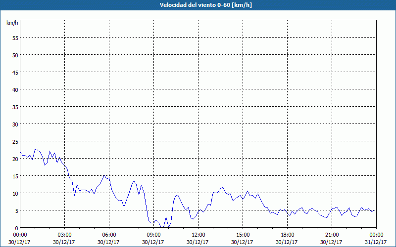Image resolution: width=396 pixels, height=247 pixels.
Task: Click the 00:00 label above 30/12/17
Action: 20,235
